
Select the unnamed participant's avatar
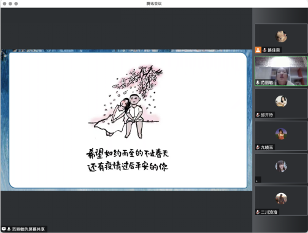click(x=281, y=166)
